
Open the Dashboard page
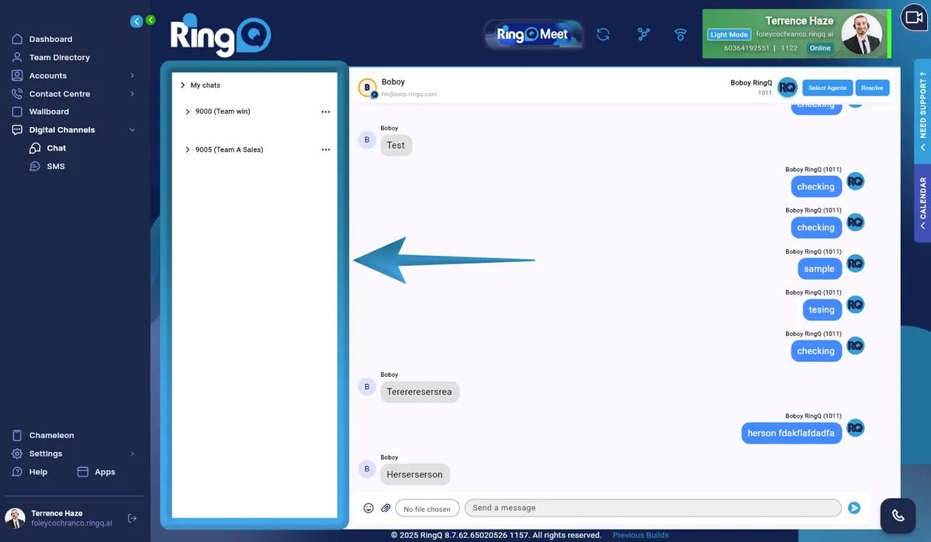point(50,39)
